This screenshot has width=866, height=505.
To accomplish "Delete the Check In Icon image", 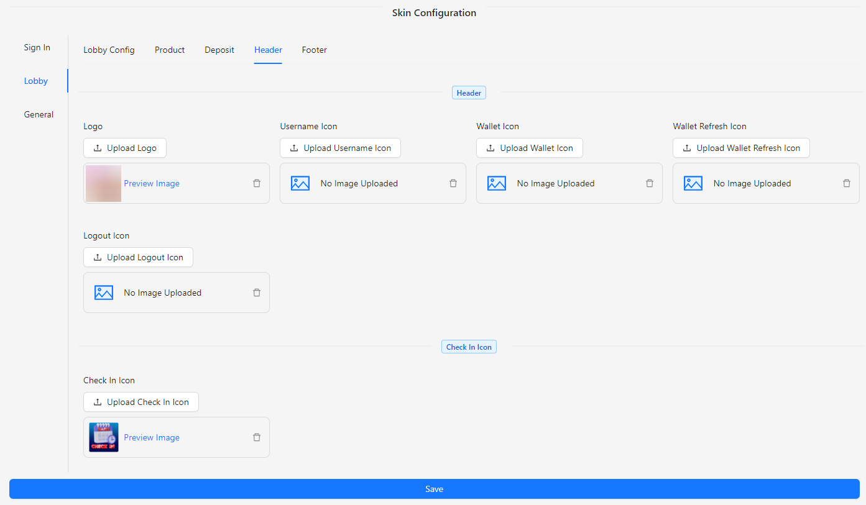I will pos(257,437).
